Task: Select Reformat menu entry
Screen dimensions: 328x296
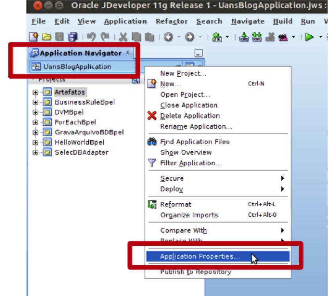Action: 218,204
